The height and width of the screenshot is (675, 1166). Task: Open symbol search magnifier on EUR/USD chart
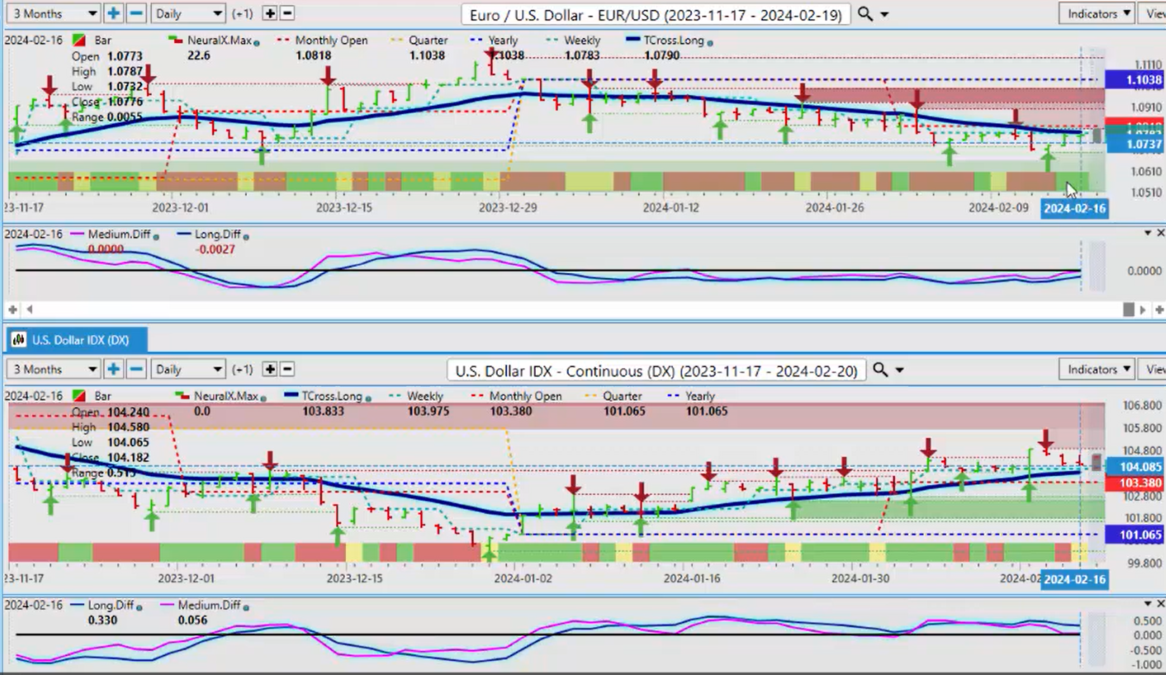tap(865, 14)
